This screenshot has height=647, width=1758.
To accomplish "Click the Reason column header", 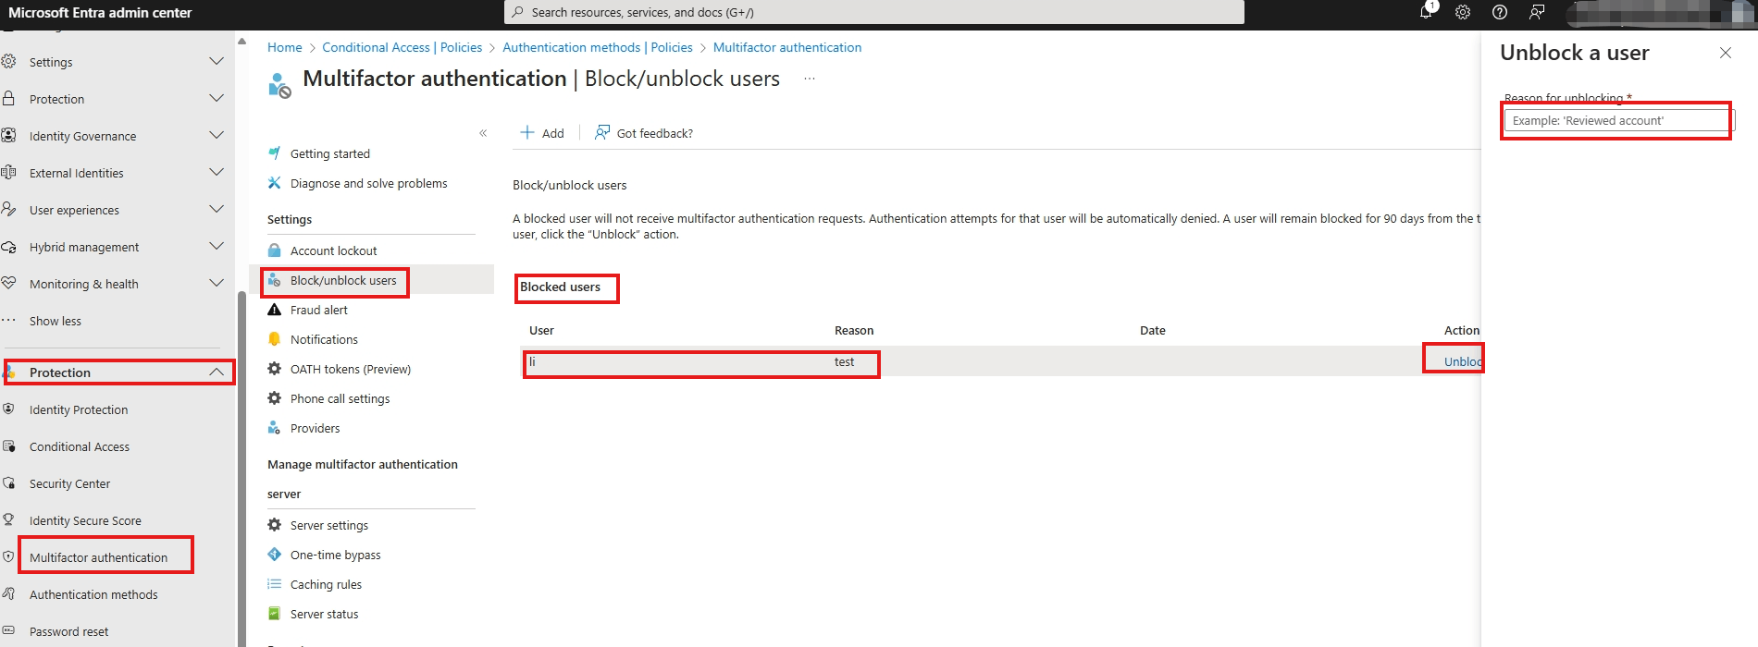I will [x=854, y=330].
